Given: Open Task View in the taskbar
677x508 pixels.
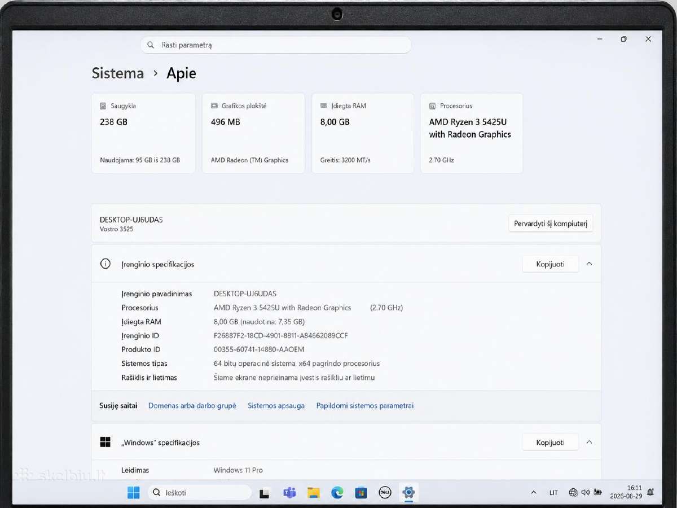Looking at the screenshot, I should [x=264, y=493].
